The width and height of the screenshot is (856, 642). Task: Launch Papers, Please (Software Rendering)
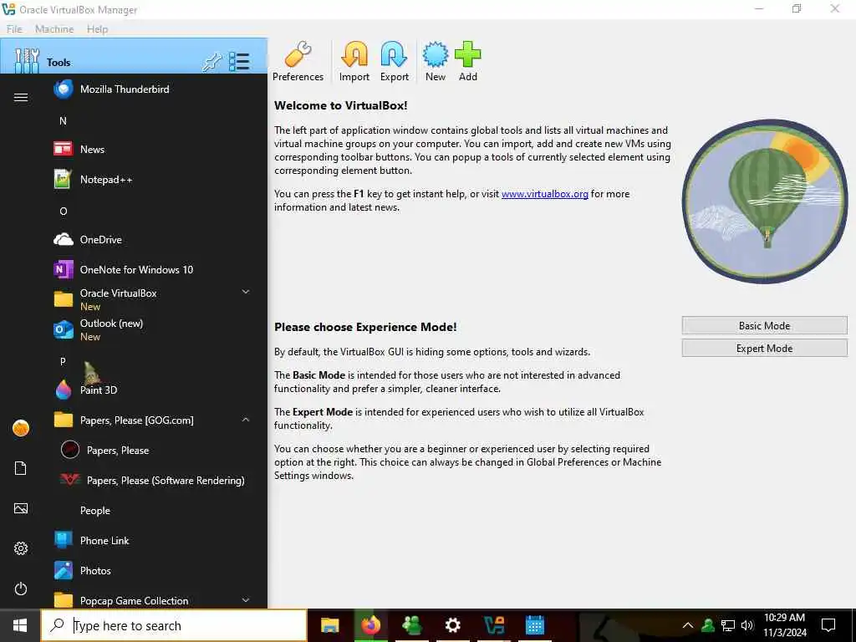coord(150,480)
